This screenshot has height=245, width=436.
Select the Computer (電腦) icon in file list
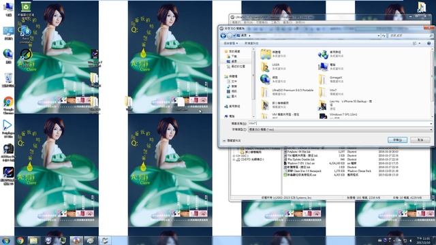[323, 67]
